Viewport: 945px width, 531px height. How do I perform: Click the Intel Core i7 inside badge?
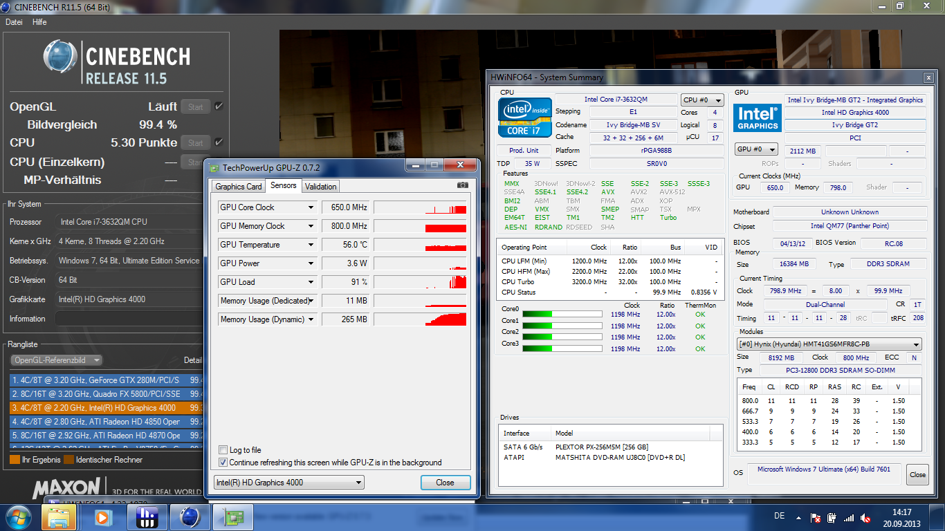click(x=526, y=117)
